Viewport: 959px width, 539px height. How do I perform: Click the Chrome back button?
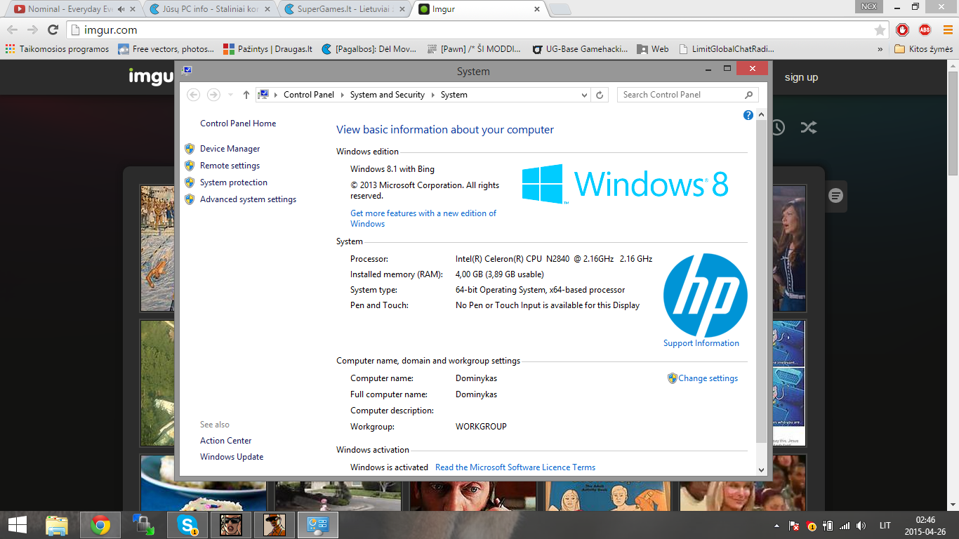(x=13, y=29)
